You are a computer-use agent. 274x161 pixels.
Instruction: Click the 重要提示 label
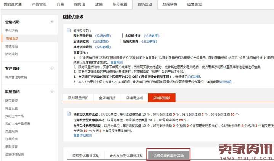tap(80, 53)
